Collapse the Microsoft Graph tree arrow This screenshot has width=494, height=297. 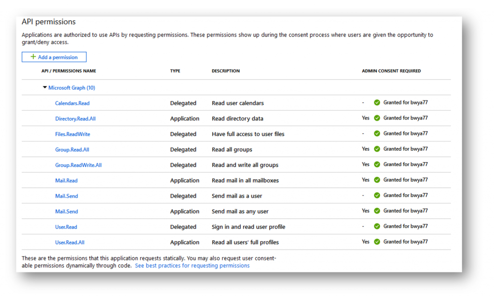45,87
